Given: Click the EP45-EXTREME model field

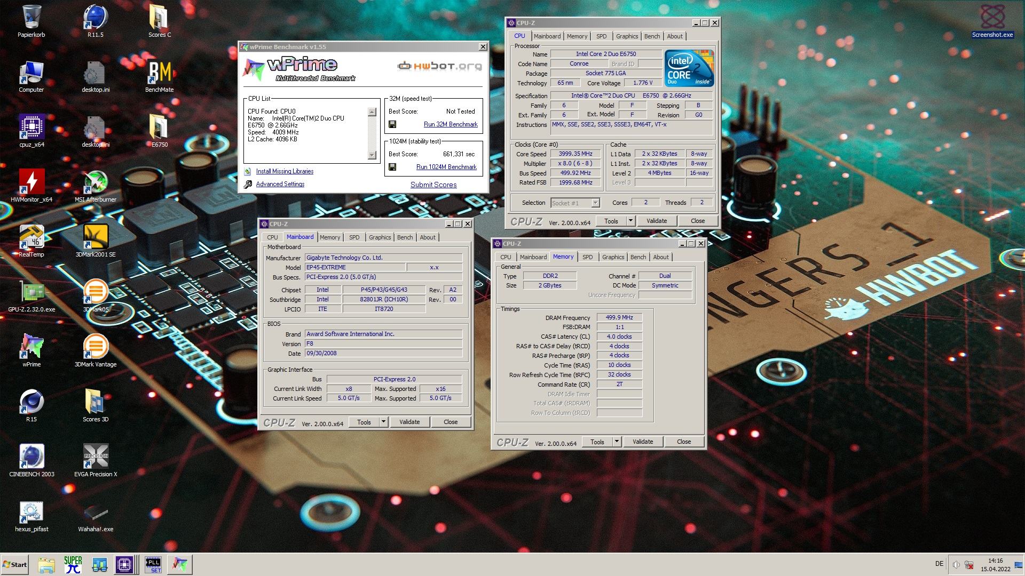Looking at the screenshot, I should (x=355, y=267).
